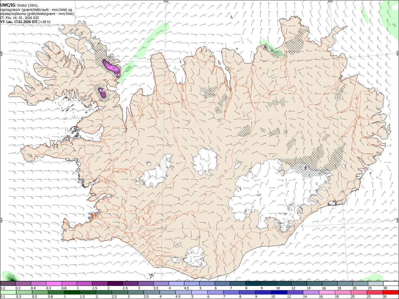
Task: Click the bright red rain-scale swatch labeled 30
Action: [391, 292]
